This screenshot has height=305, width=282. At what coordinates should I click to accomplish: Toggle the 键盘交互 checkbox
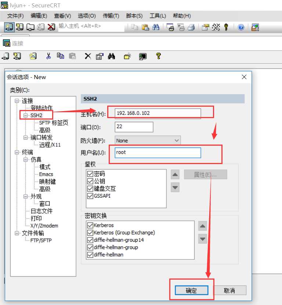click(x=90, y=188)
